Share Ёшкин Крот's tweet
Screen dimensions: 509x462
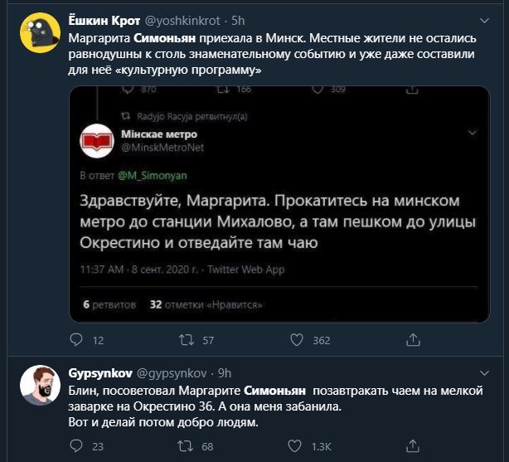[x=411, y=340]
